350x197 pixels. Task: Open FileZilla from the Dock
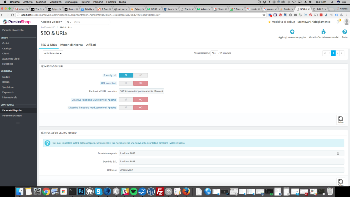pyautogui.click(x=160, y=192)
